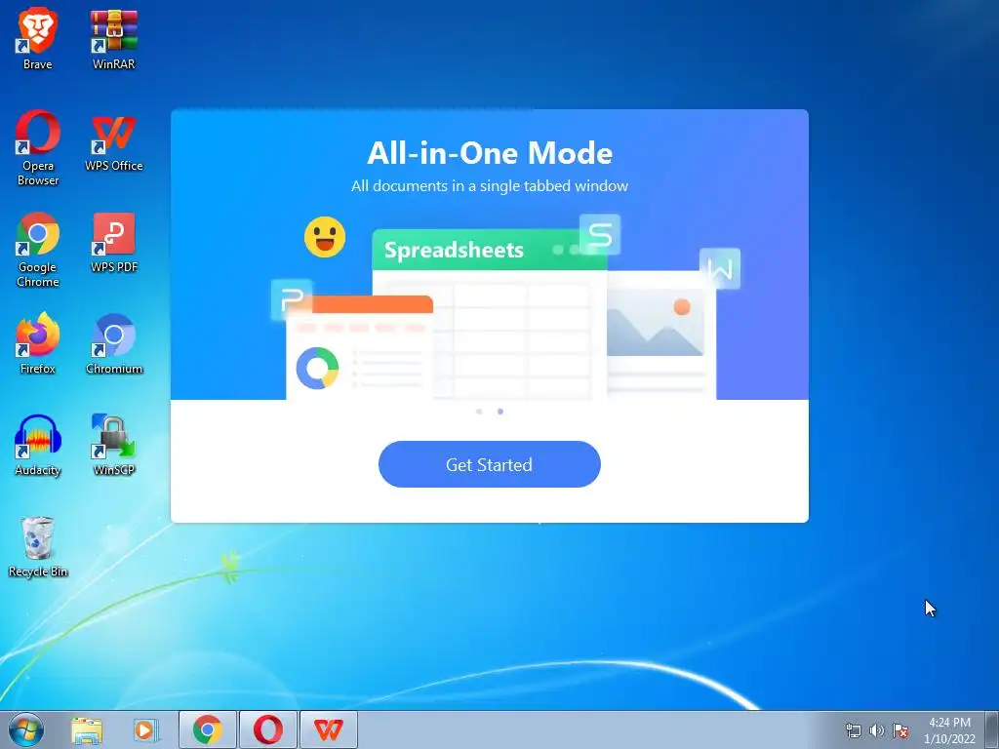999x749 pixels.
Task: Select the WinSCP desktop icon
Action: (113, 446)
